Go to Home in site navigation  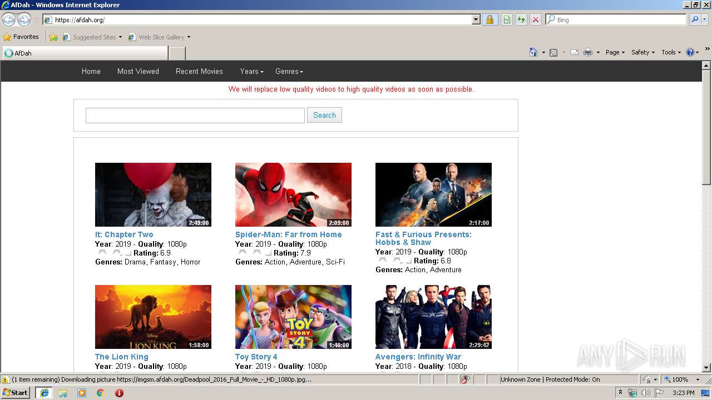pyautogui.click(x=91, y=71)
